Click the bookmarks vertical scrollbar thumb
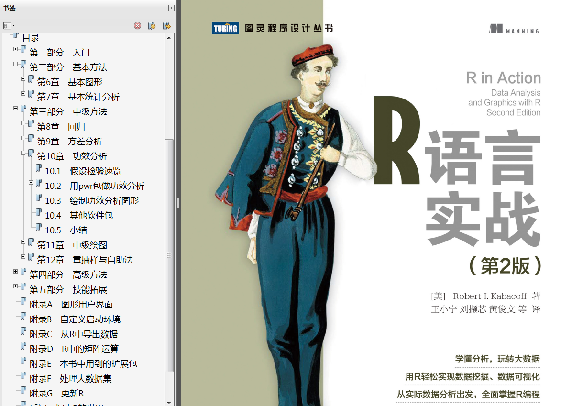 click(168, 255)
